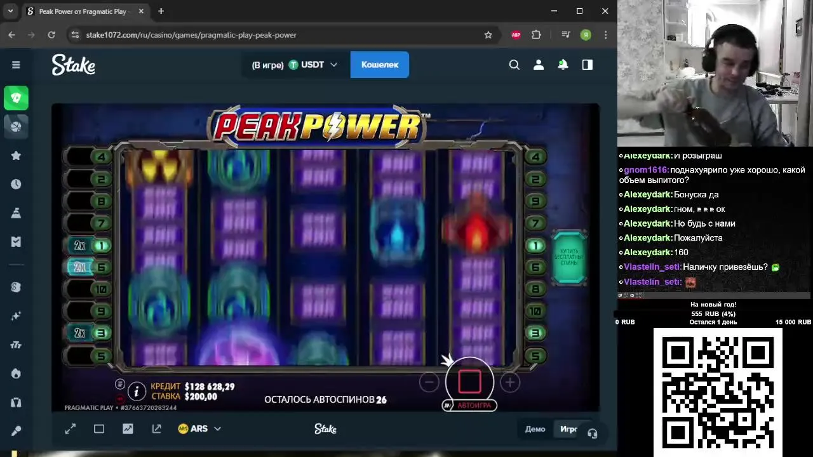This screenshot has height=457, width=813.
Task: Open game settings menu lines icon
Action: pos(119,384)
